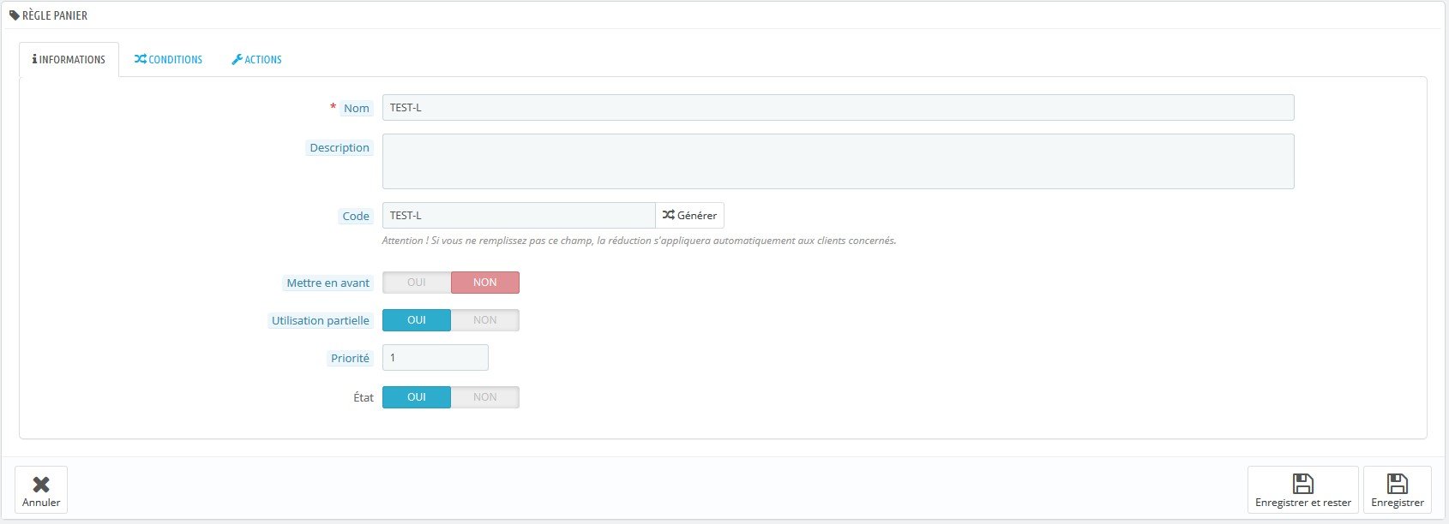Set Mettre en avant to NON
The image size is (1449, 524).
(x=485, y=283)
